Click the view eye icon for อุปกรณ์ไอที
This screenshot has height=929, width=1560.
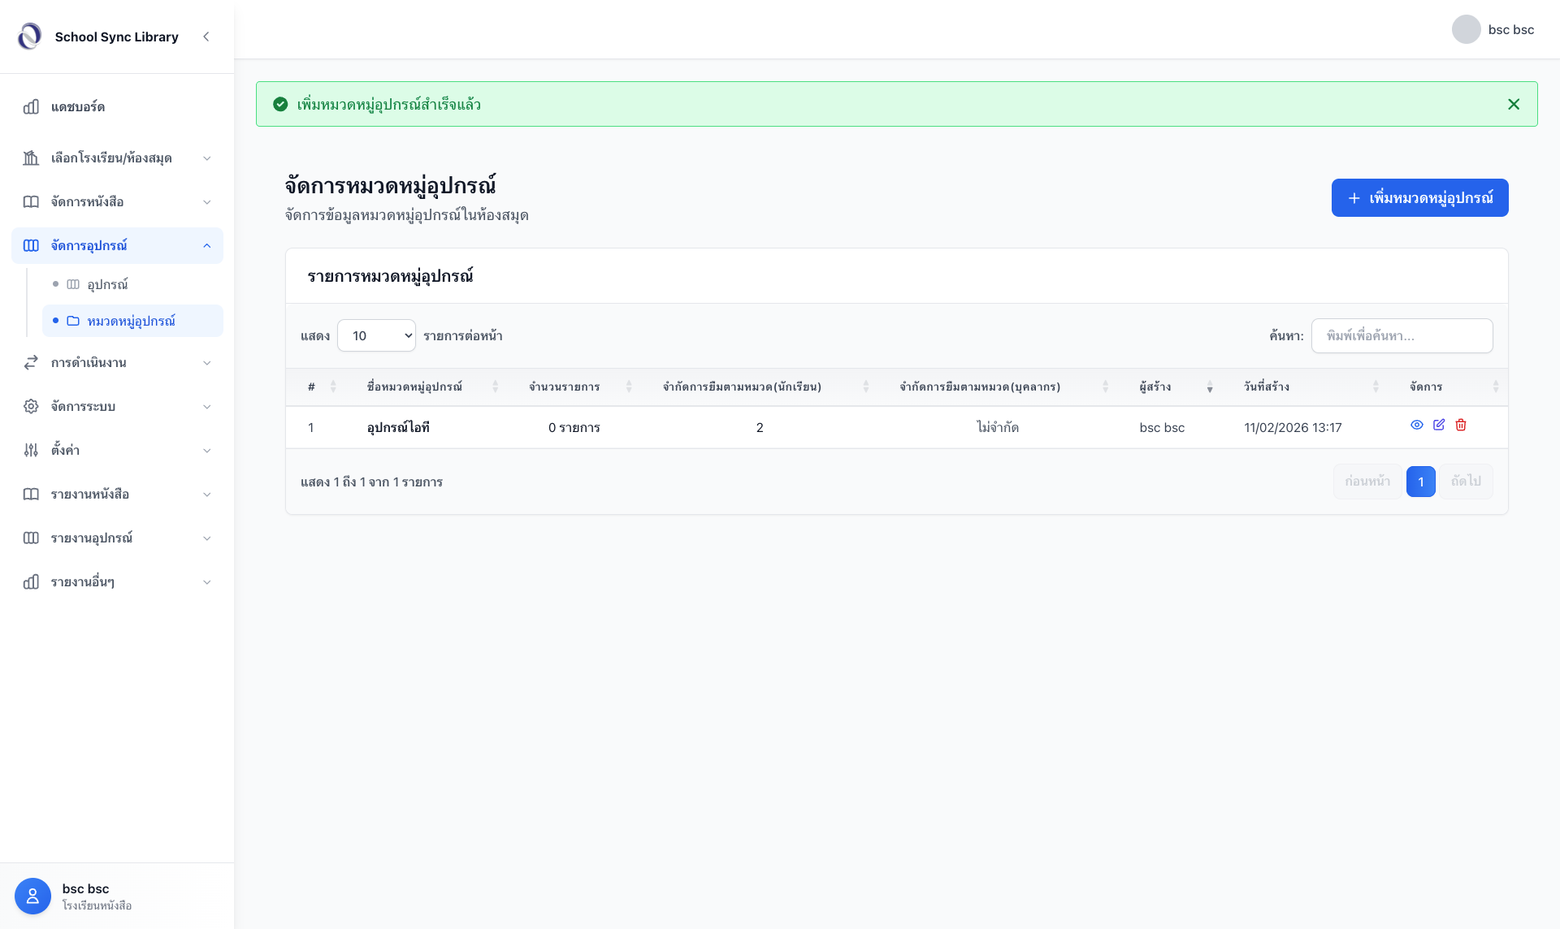click(1416, 425)
